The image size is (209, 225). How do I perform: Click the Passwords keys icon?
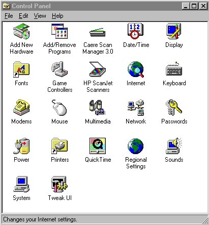coord(174,108)
